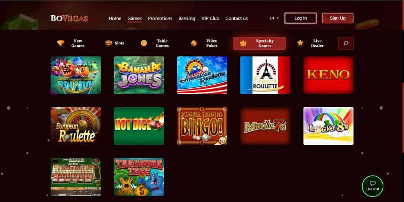Open the VIP Club page

210,18
